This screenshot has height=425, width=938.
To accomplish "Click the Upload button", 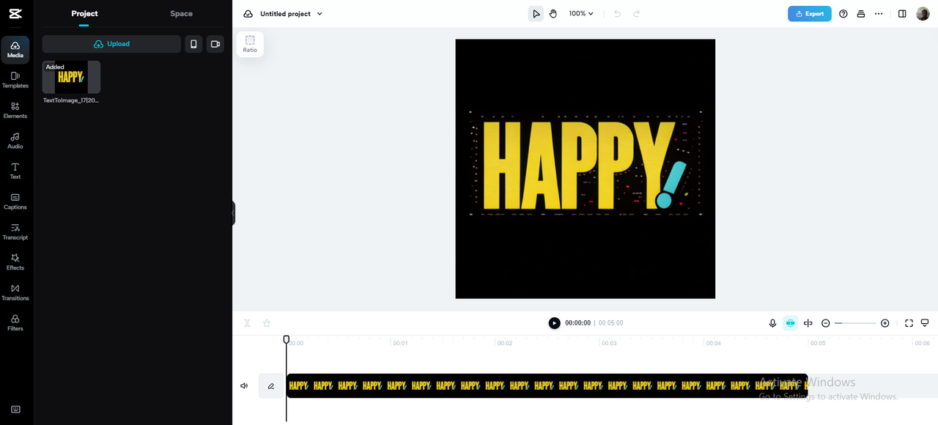I will [111, 44].
